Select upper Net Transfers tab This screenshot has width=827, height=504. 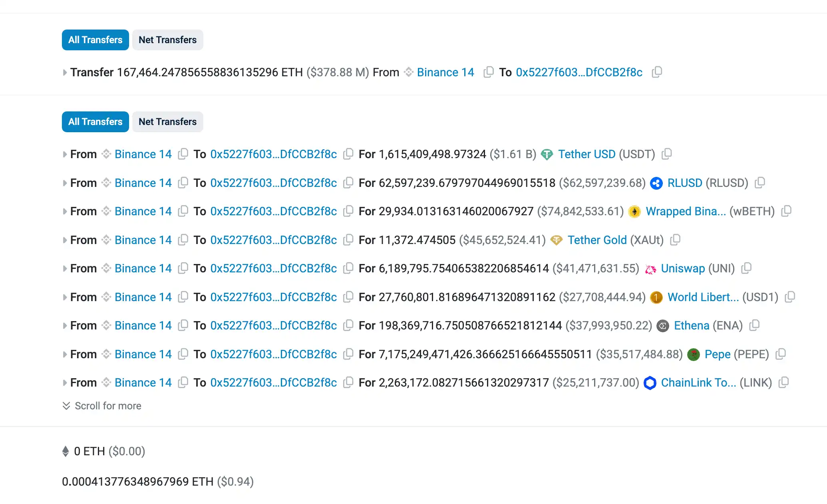(167, 40)
